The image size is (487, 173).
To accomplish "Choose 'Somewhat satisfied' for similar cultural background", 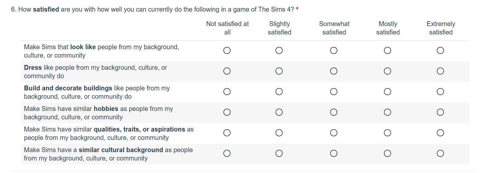I will click(334, 153).
